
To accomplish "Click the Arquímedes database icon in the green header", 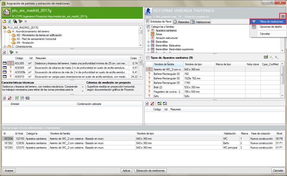I will click(6, 12).
